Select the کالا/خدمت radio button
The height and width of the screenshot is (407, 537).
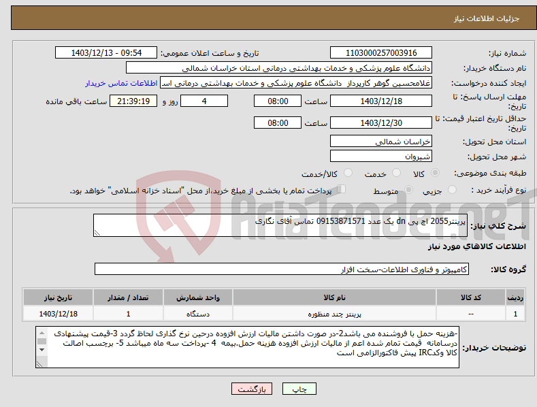(348, 173)
